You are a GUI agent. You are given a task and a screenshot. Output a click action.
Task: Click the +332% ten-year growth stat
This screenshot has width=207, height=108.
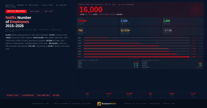pyautogui.click(x=172, y=95)
